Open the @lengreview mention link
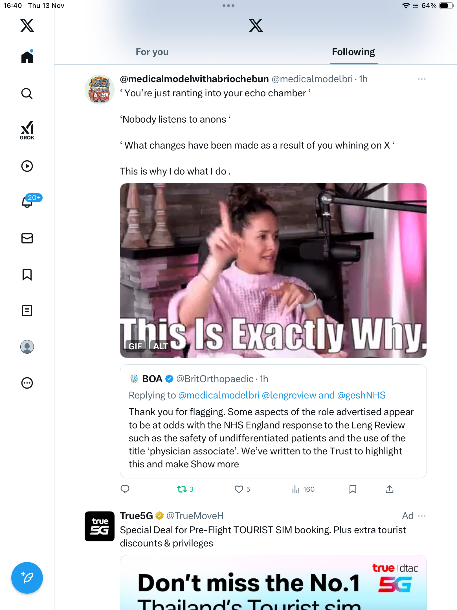The height and width of the screenshot is (610, 457). pyautogui.click(x=289, y=395)
